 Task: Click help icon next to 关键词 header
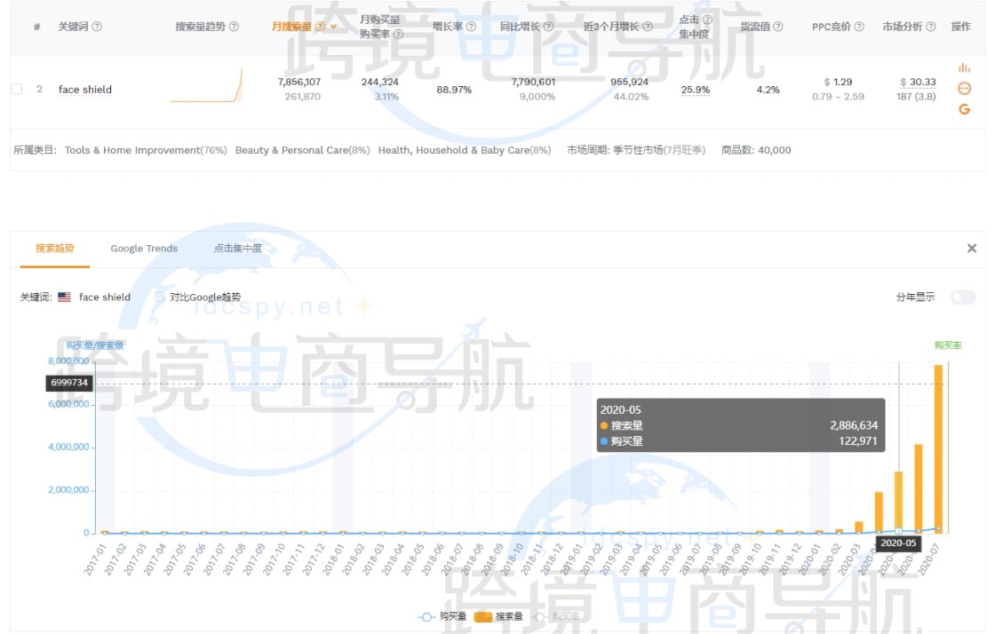pos(97,27)
